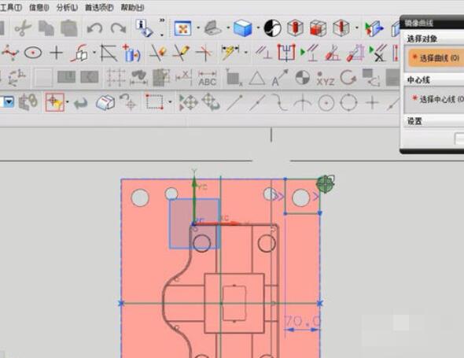464x358 pixels.
Task: Select the Inferred Dimensions lightning tool
Action: click(x=230, y=52)
